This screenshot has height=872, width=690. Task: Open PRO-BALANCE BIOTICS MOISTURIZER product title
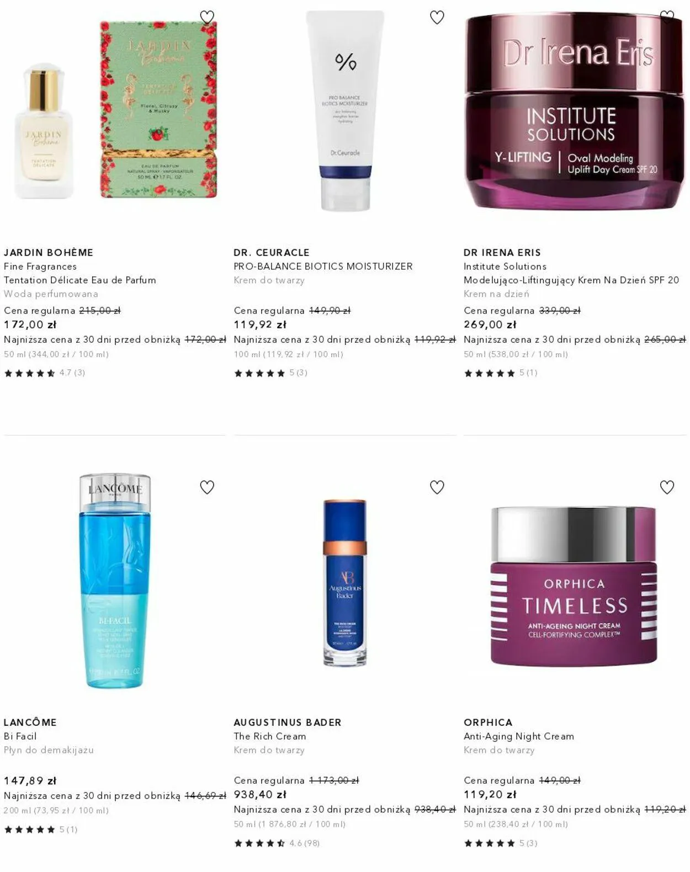(x=323, y=267)
